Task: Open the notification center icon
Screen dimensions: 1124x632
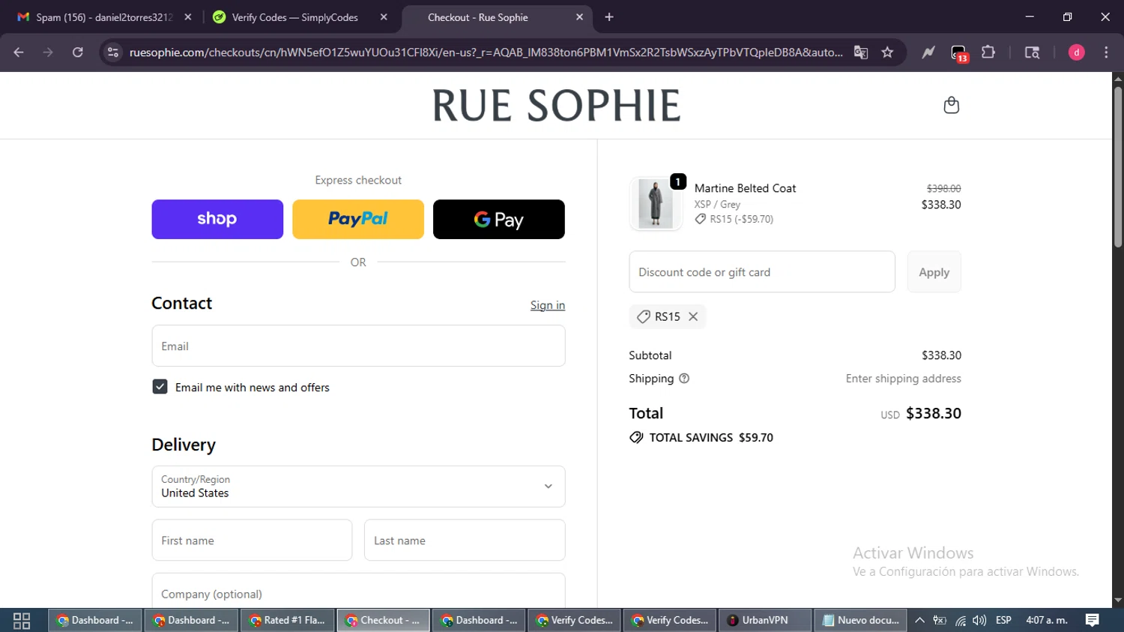Action: 1093,620
